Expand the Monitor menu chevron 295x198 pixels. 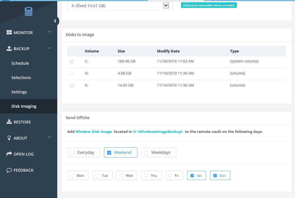pos(50,32)
